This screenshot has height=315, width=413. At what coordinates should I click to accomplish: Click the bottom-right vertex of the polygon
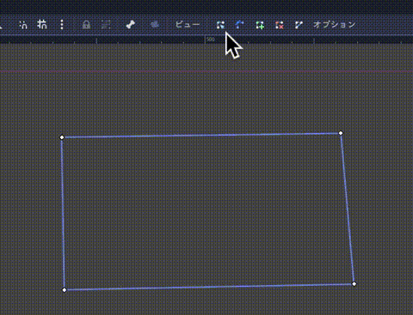pyautogui.click(x=354, y=284)
